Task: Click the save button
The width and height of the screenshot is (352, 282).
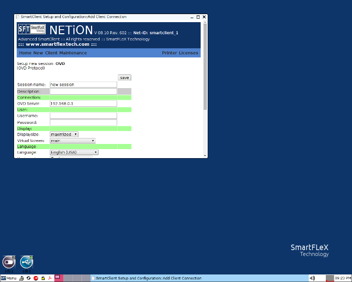Action: pyautogui.click(x=124, y=78)
